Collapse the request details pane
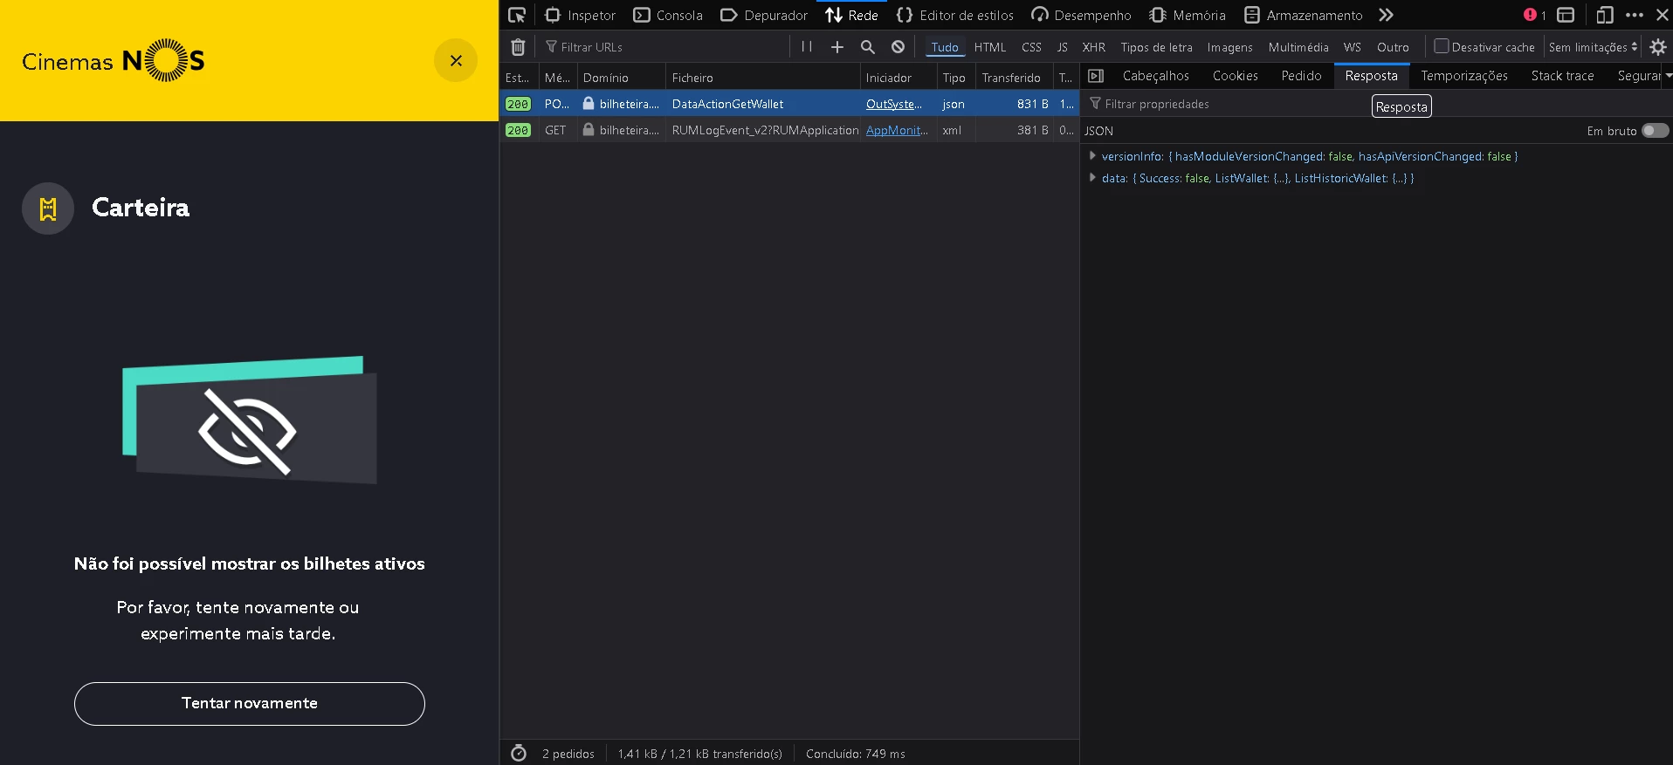Image resolution: width=1673 pixels, height=765 pixels. point(1096,77)
